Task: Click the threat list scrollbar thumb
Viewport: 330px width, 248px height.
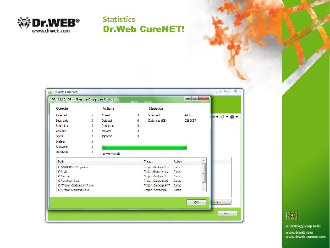Action: pos(203,173)
